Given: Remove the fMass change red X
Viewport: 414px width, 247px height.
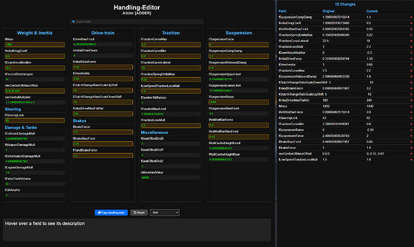Looking at the screenshot, I should (411, 106).
